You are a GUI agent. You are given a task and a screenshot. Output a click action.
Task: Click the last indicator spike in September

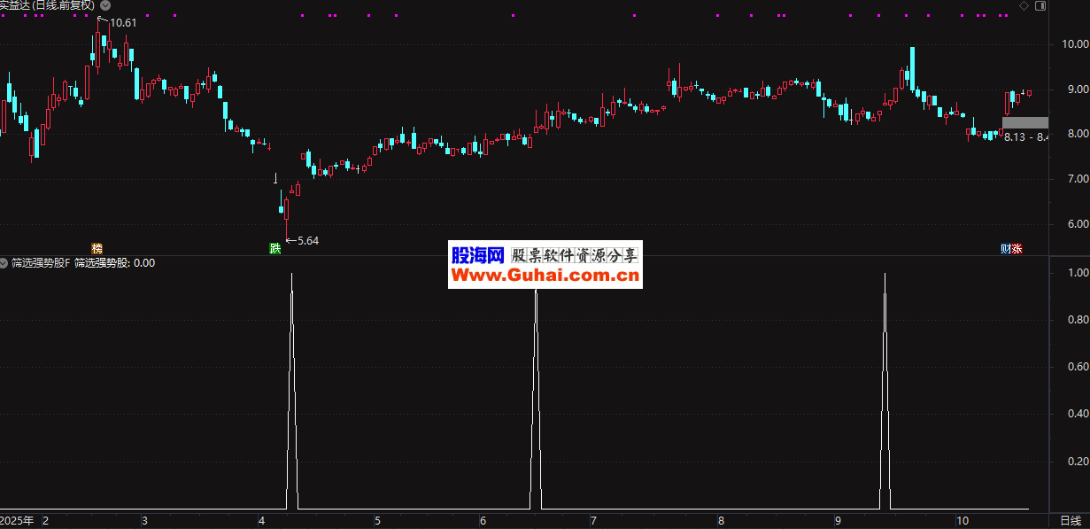pos(885,390)
